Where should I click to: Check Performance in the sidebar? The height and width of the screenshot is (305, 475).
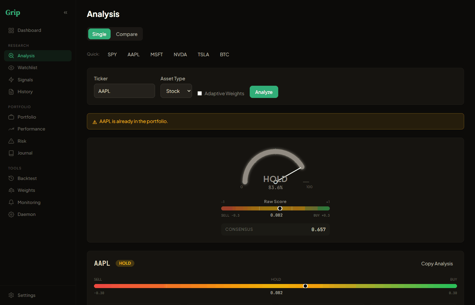pyautogui.click(x=31, y=129)
